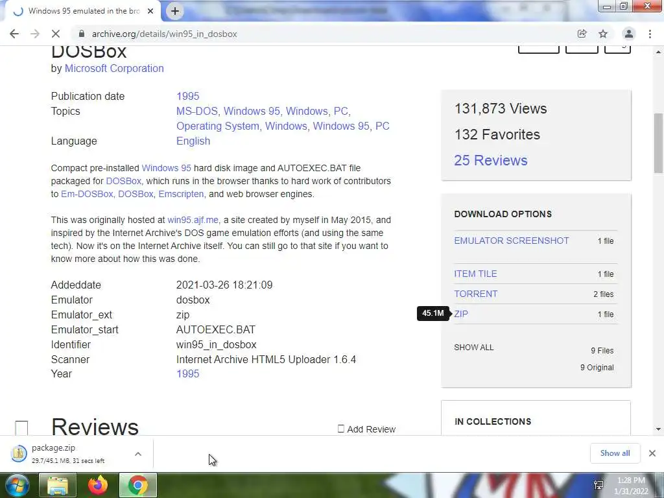Click the network icon in system tray
Viewport: 664px width, 498px height.
(x=599, y=485)
